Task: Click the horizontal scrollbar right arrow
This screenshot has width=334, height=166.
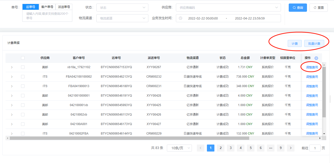Action: pyautogui.click(x=320, y=138)
